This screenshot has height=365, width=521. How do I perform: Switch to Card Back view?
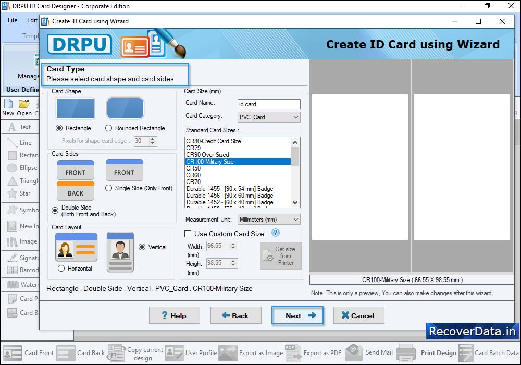(81, 353)
